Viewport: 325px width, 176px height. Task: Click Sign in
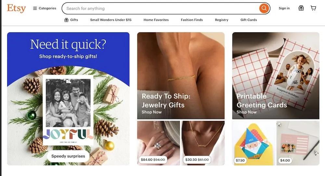point(284,8)
